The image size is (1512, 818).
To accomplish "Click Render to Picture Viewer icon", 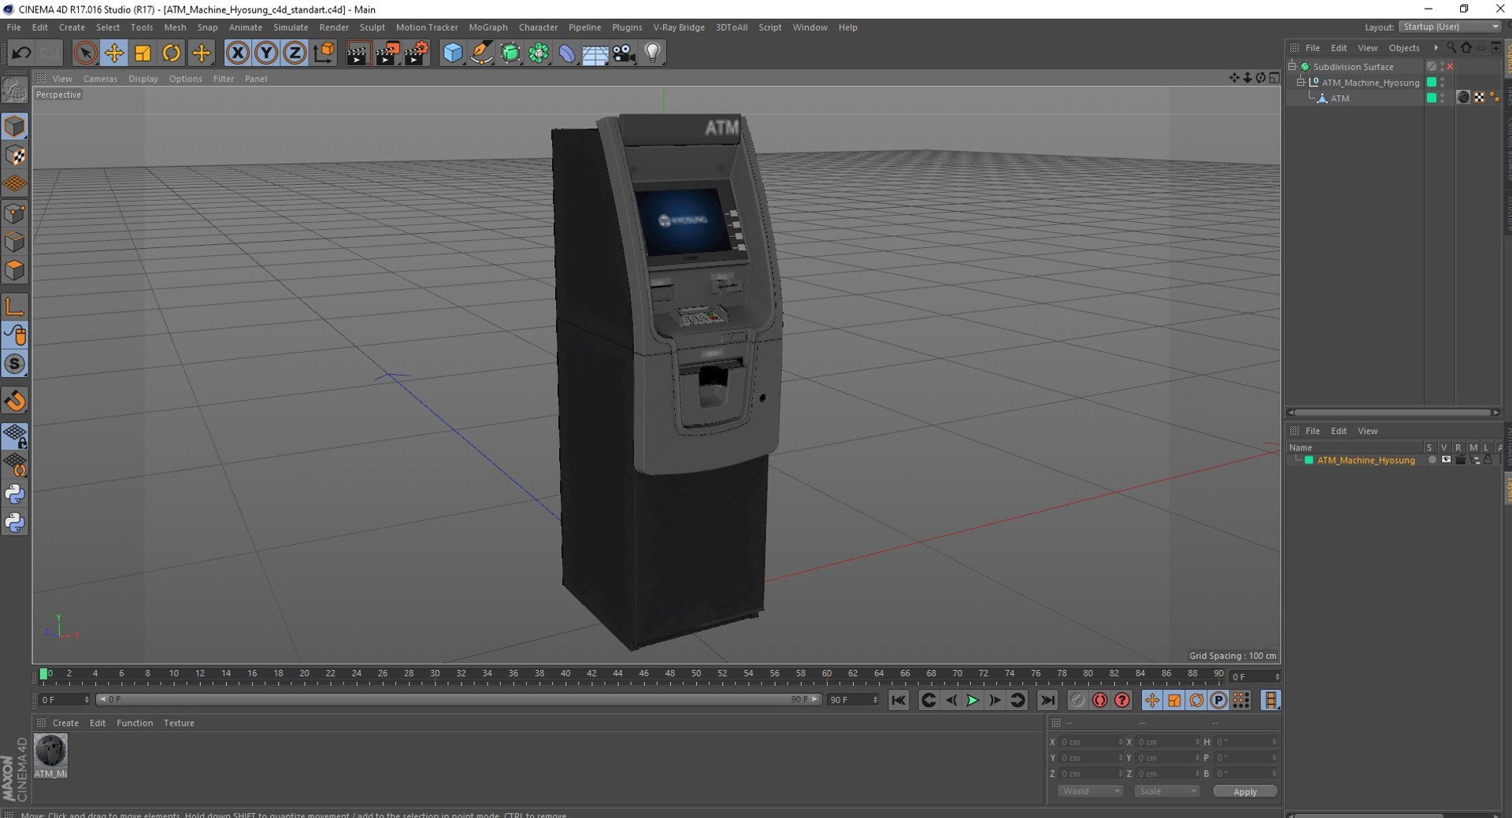I will click(x=387, y=53).
